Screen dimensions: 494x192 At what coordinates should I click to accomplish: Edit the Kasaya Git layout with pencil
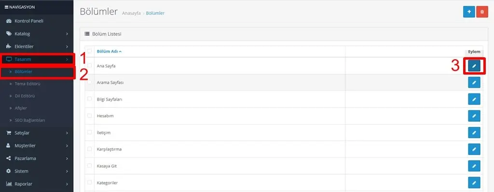pyautogui.click(x=474, y=166)
